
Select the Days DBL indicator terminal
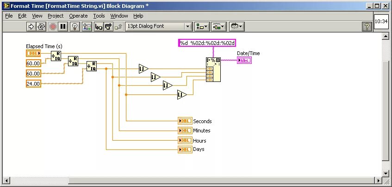pos(185,150)
